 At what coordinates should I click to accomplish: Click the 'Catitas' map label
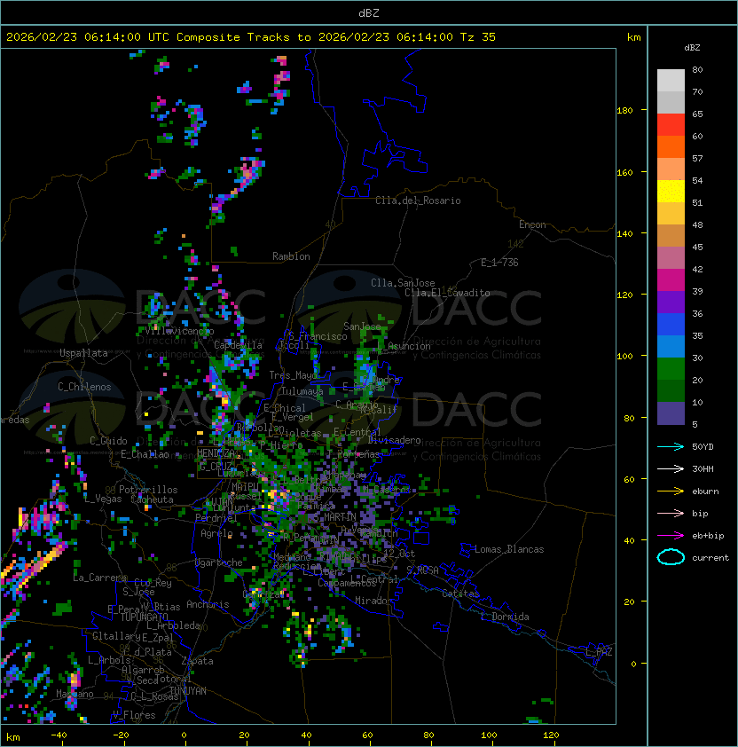click(460, 594)
